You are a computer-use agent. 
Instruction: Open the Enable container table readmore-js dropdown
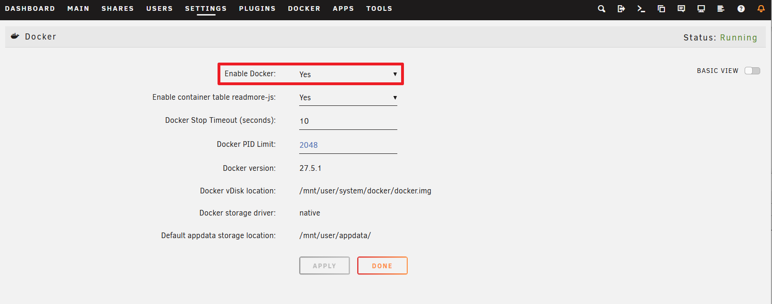(348, 97)
